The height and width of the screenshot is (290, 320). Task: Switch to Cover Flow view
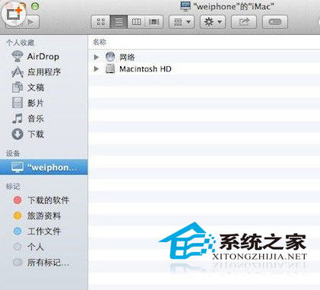point(154,22)
